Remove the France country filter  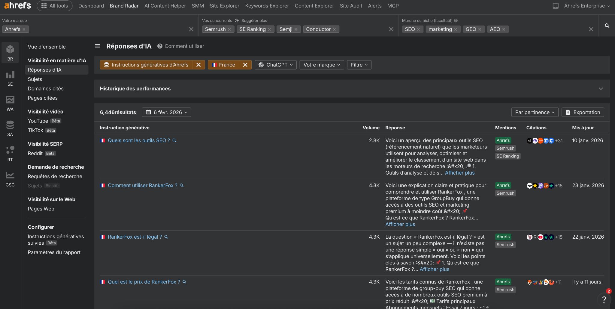click(x=245, y=65)
